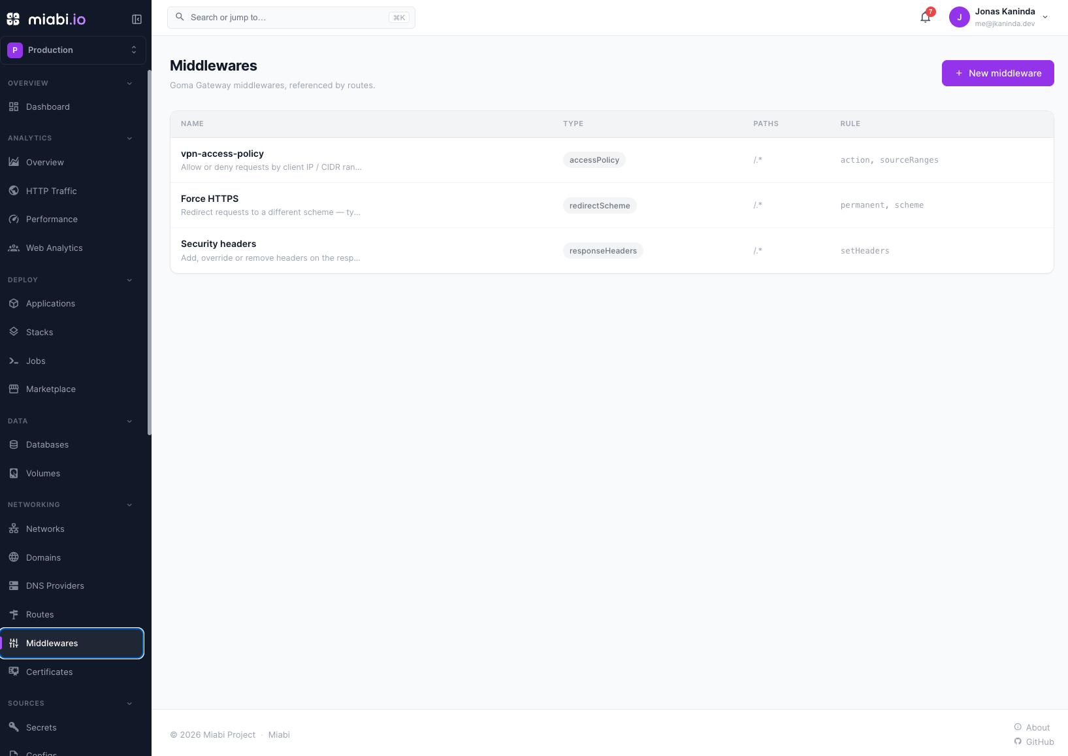This screenshot has height=756, width=1068.
Task: Open the Force HTTPS middleware row
Action: (611, 205)
